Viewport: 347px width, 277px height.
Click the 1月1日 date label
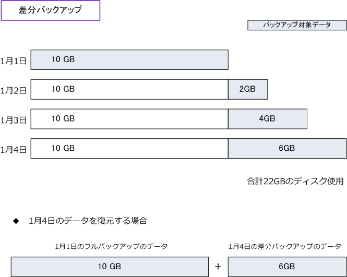(13, 61)
